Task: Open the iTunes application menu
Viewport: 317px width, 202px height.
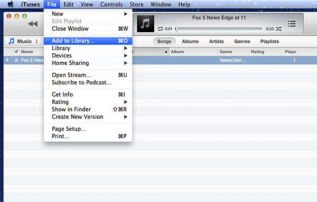Action: (30, 4)
